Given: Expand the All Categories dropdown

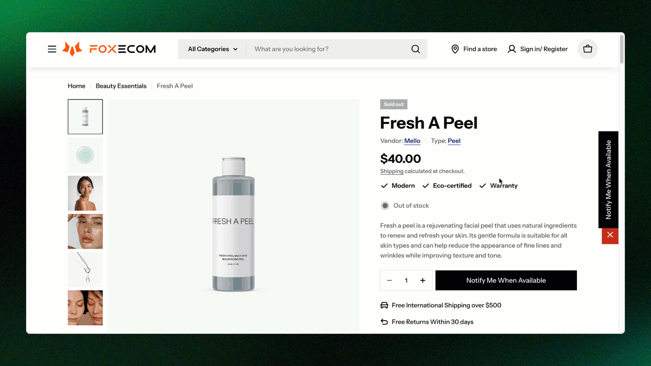Looking at the screenshot, I should [212, 49].
